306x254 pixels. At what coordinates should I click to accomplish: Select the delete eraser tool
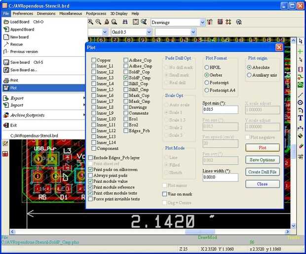[301, 146]
